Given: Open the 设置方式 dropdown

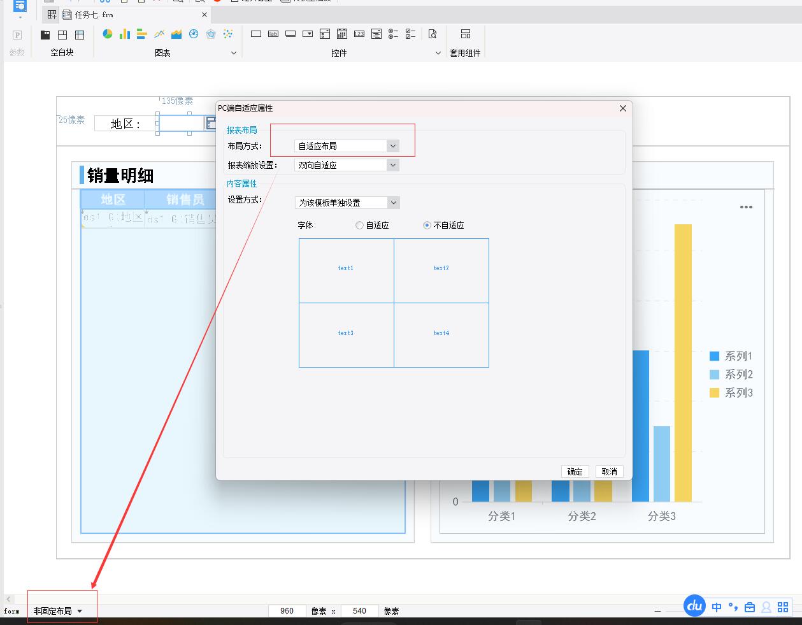Looking at the screenshot, I should [393, 203].
